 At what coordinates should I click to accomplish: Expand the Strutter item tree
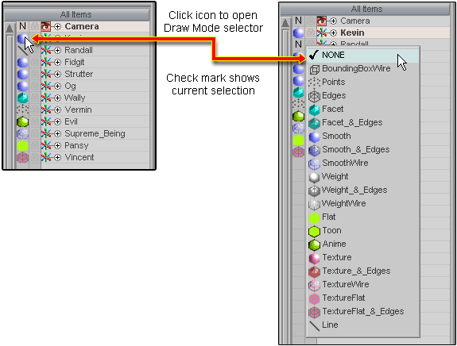[x=58, y=74]
